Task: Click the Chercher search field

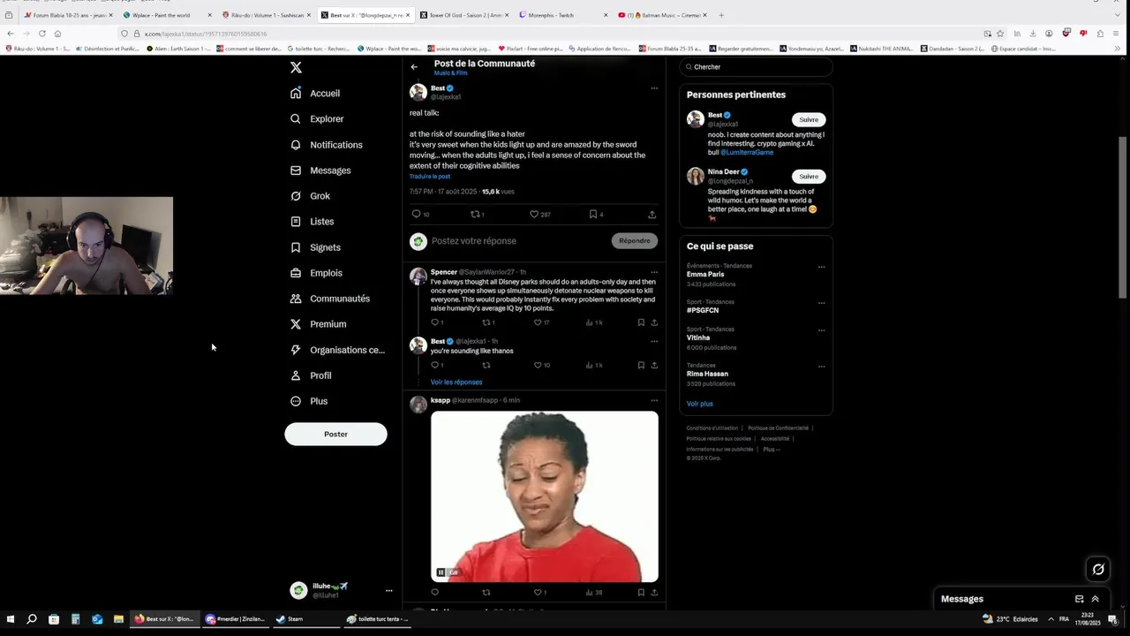Action: [756, 67]
